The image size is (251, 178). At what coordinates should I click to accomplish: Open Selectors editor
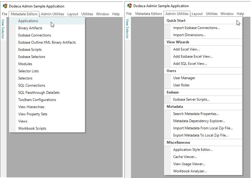47,78
